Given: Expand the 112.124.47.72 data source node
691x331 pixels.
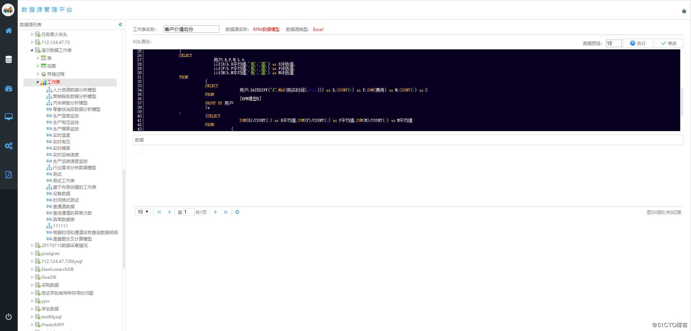Looking at the screenshot, I should pos(32,43).
